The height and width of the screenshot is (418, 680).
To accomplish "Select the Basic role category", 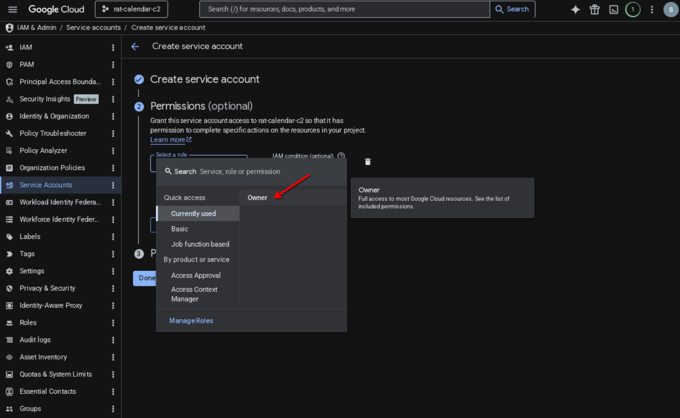I will 198,229.
